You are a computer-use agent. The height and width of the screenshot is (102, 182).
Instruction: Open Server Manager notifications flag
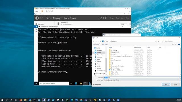[x=106, y=18]
